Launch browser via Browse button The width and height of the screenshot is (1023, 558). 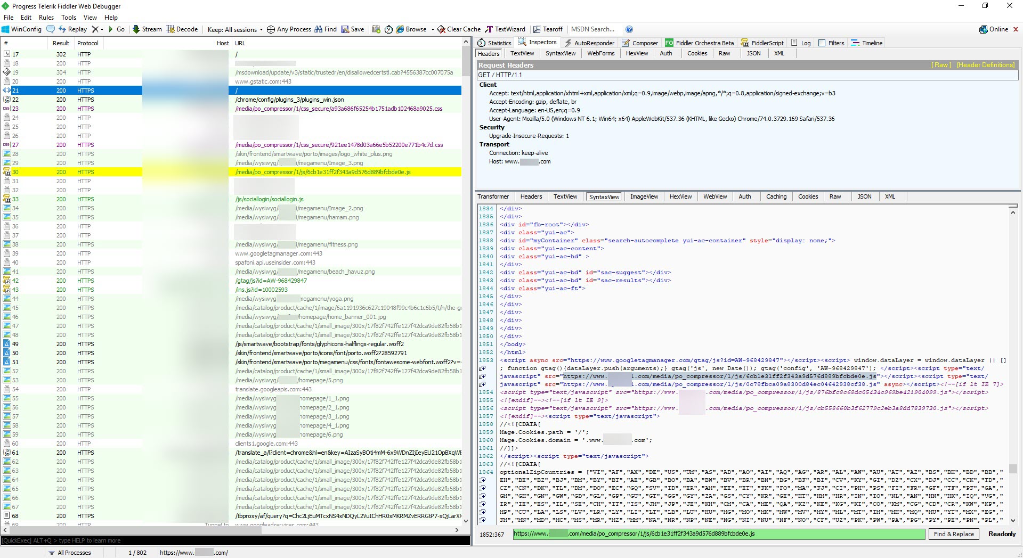[411, 29]
